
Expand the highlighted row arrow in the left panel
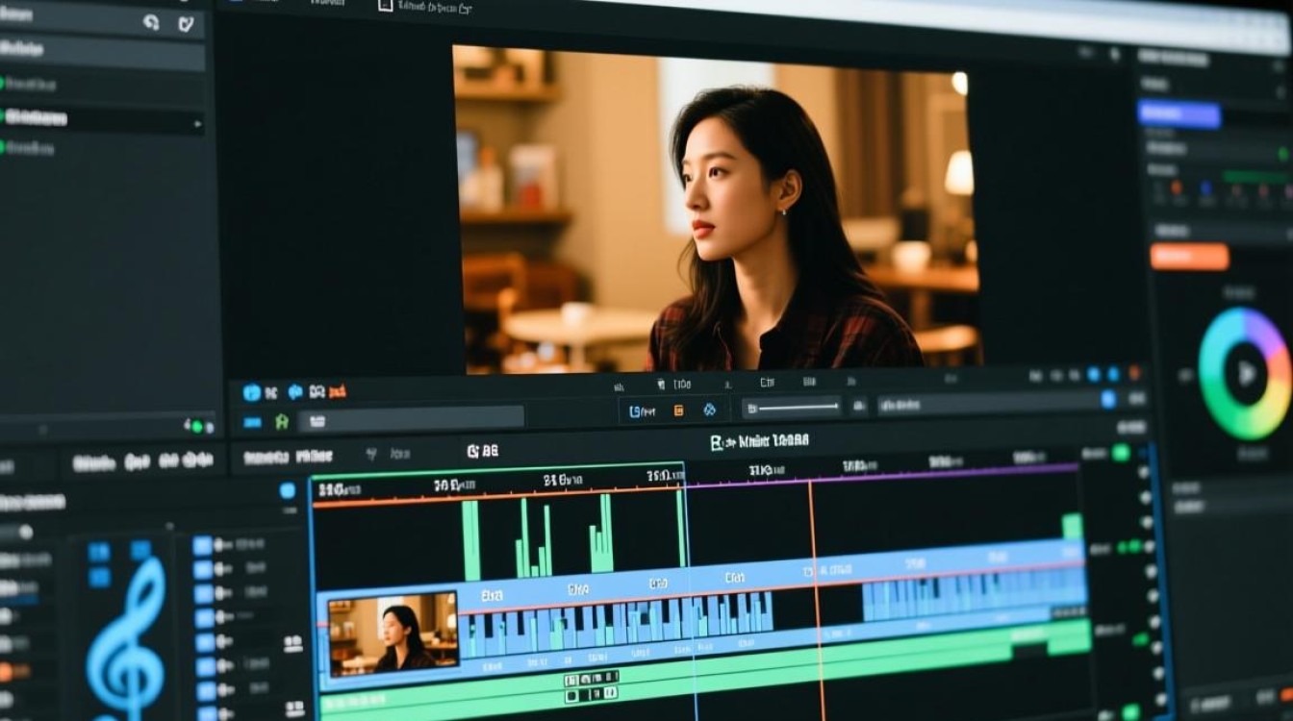pos(197,123)
